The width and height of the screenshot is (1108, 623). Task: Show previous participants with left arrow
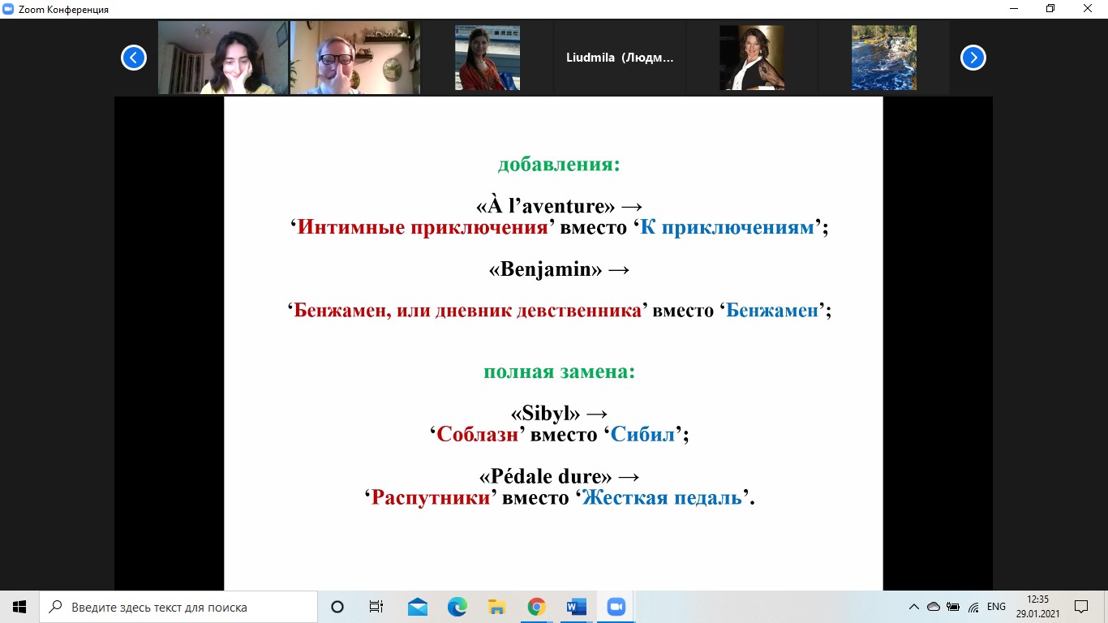point(134,58)
